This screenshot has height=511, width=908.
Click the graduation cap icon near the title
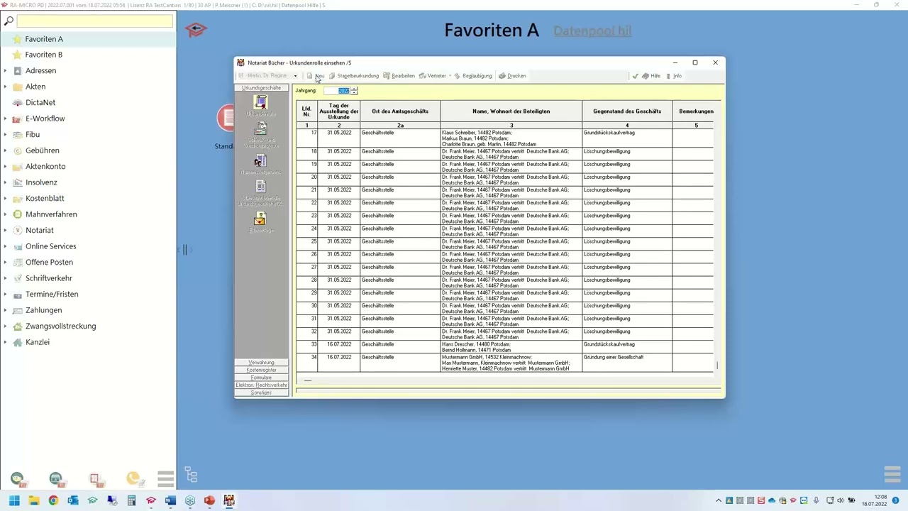click(x=196, y=30)
